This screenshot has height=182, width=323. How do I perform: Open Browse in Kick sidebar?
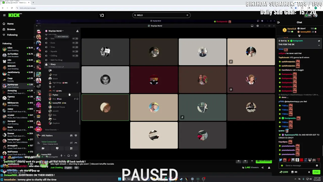click(11, 29)
